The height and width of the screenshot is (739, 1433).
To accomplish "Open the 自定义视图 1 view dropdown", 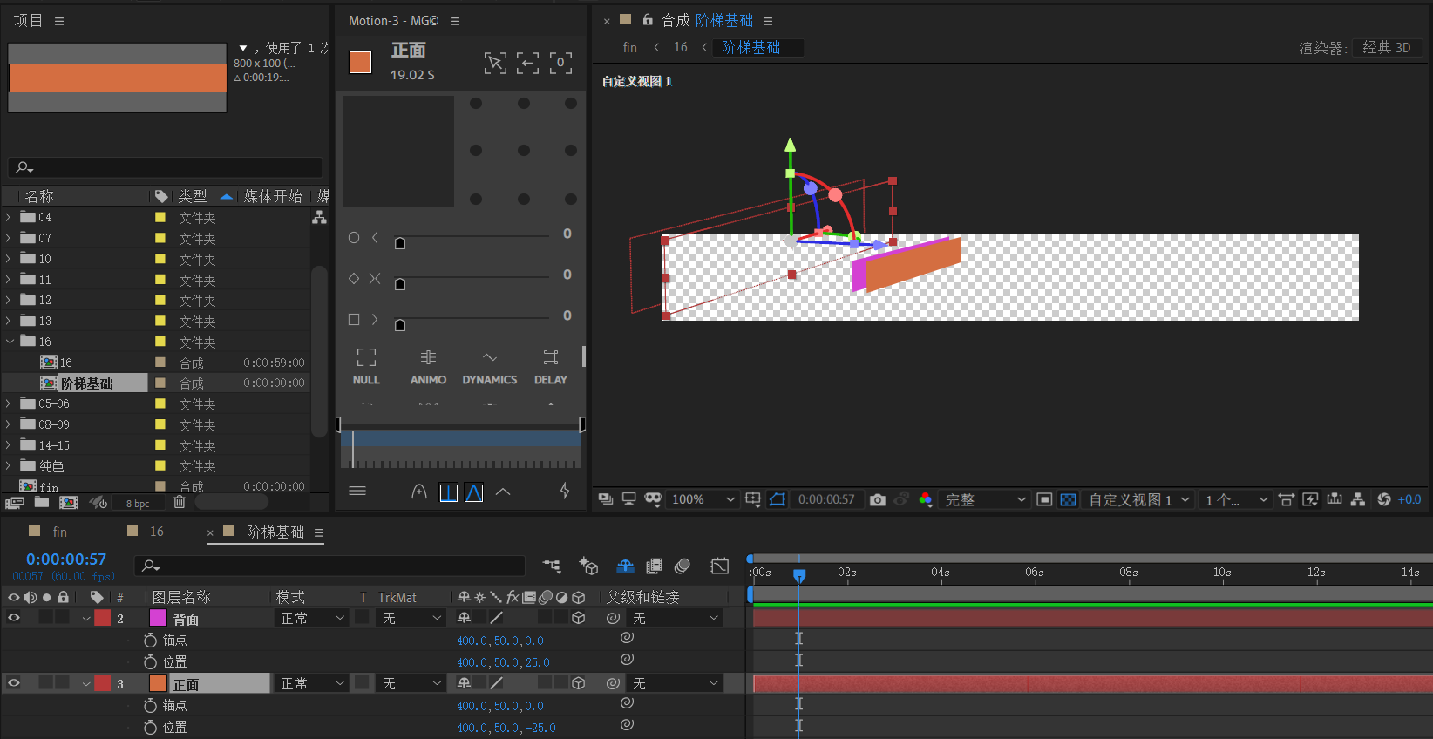I will click(x=1138, y=499).
